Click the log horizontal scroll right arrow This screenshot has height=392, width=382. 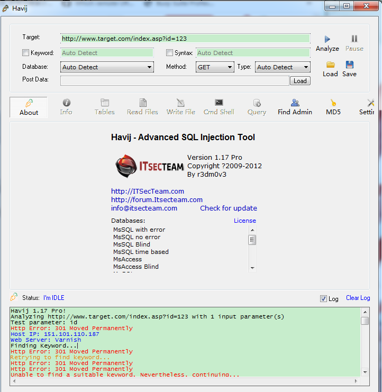[356, 381]
